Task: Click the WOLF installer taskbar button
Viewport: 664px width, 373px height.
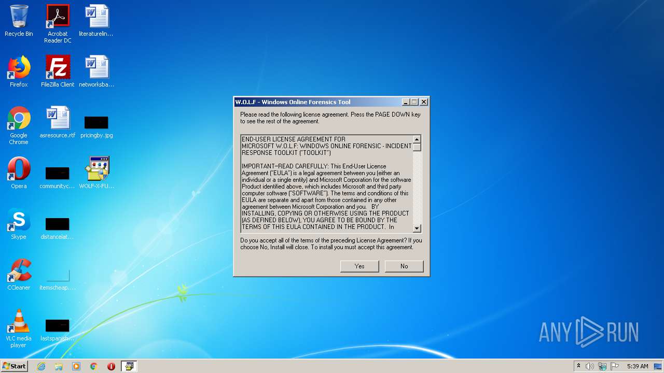Action: tap(129, 366)
